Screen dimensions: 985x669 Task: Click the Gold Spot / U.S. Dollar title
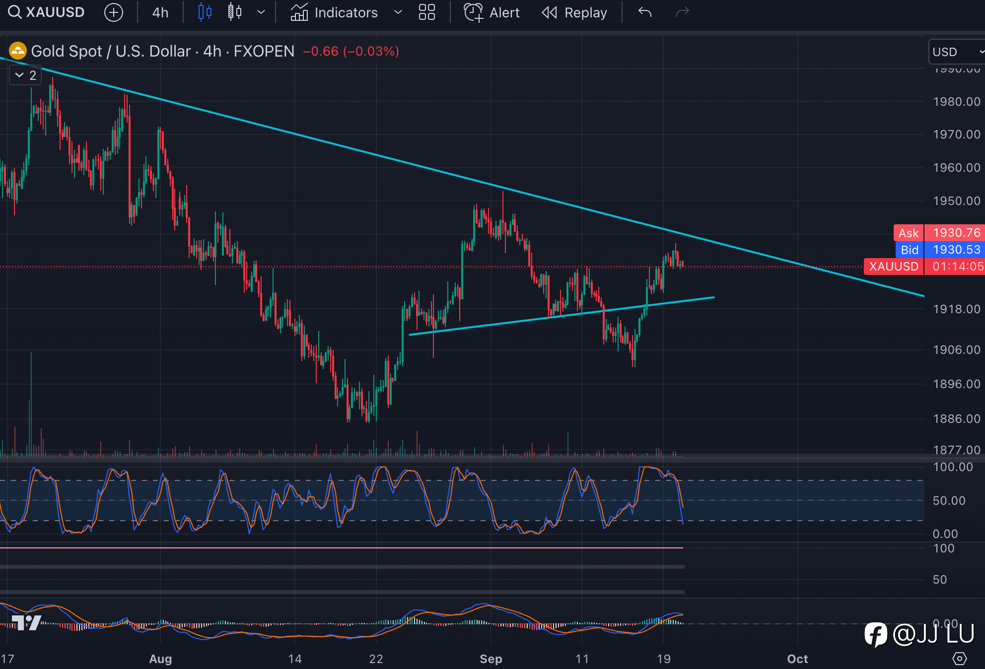(111, 51)
